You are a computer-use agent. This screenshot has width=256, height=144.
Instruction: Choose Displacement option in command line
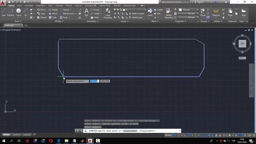tap(130, 131)
